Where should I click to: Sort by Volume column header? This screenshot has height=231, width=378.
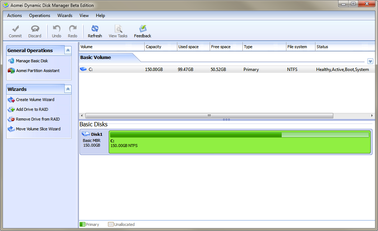tap(112, 47)
